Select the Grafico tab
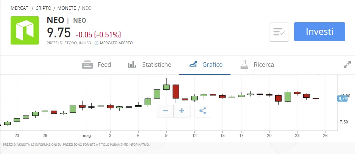 tap(206, 65)
